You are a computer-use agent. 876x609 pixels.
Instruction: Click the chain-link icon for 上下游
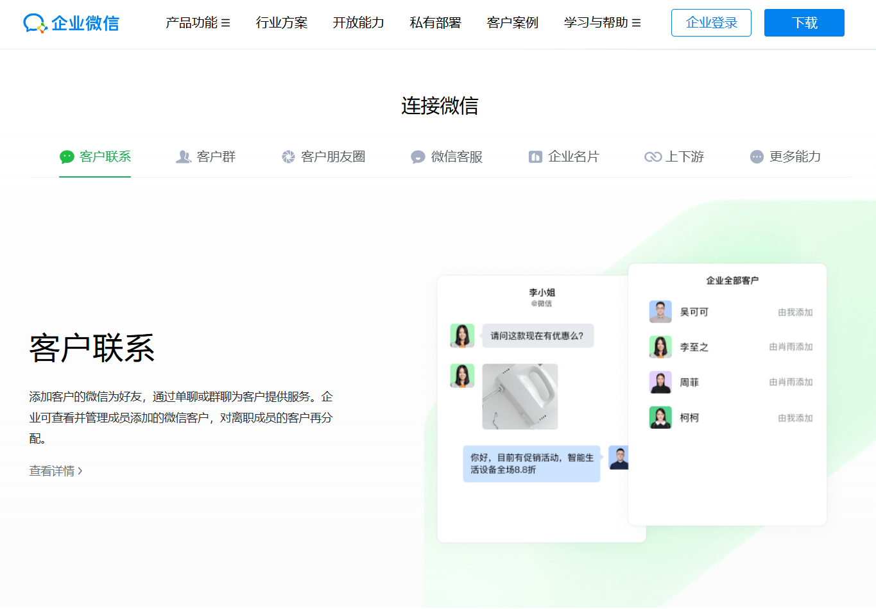653,156
